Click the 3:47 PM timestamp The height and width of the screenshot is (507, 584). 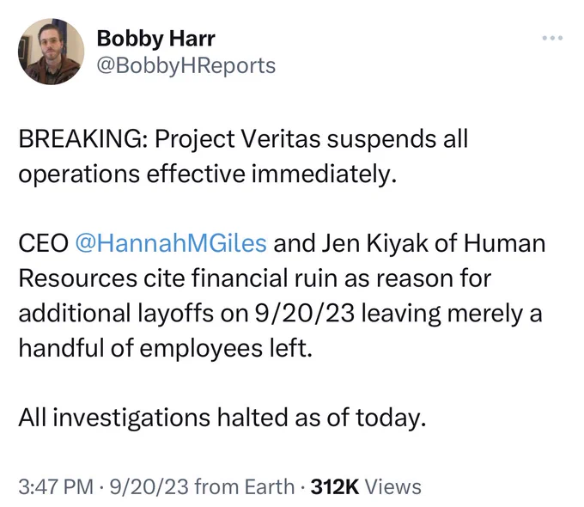55,487
